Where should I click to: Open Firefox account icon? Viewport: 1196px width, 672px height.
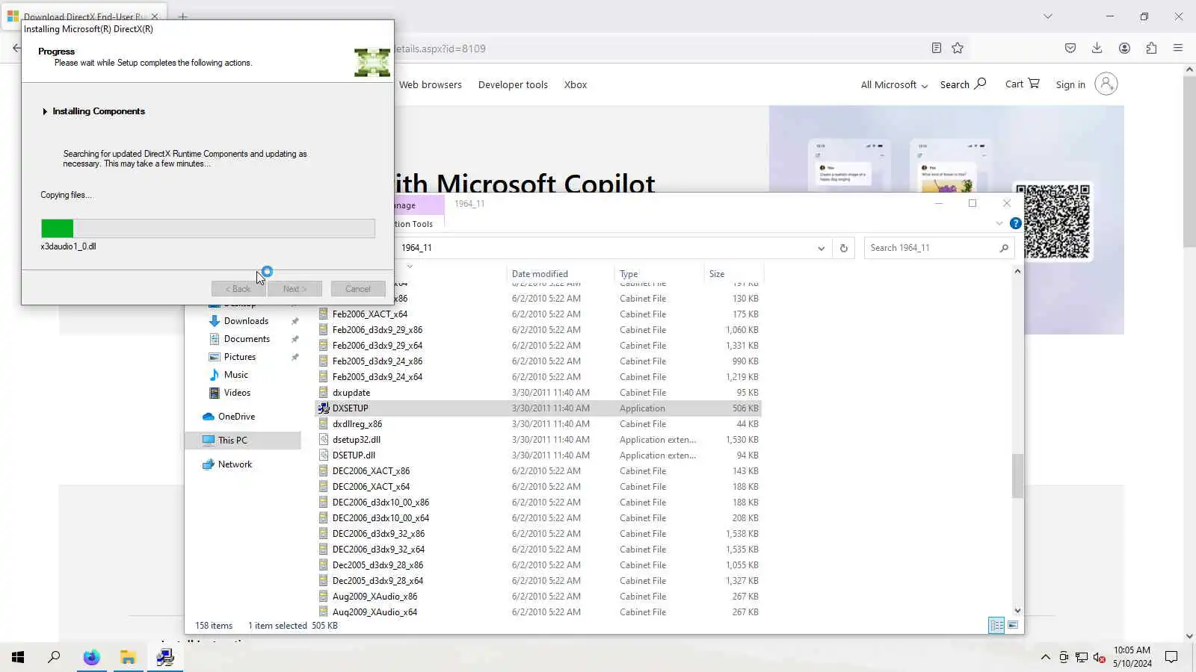coord(1124,48)
